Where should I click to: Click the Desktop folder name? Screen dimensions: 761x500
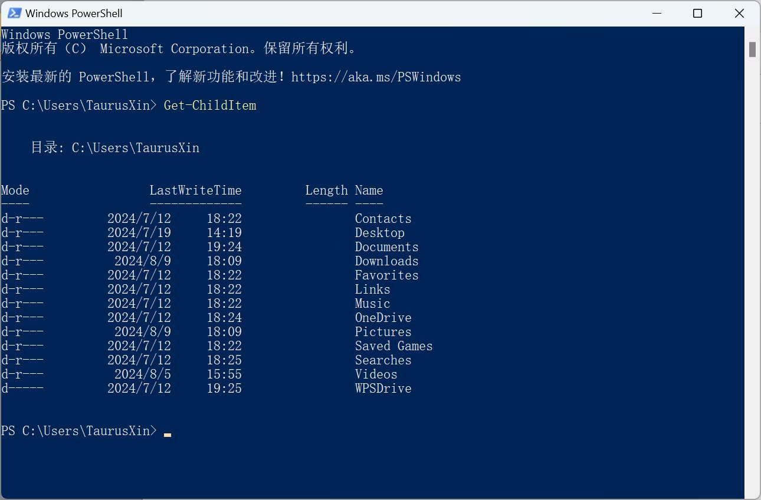click(x=379, y=232)
